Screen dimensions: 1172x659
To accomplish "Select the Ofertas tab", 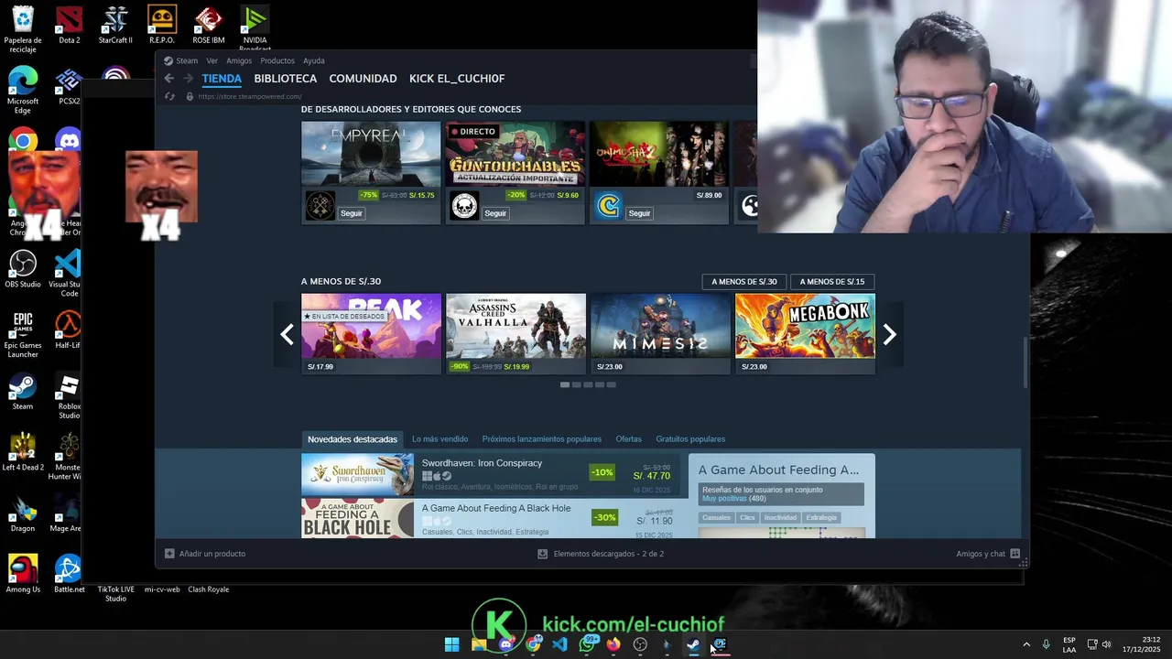I will click(628, 439).
